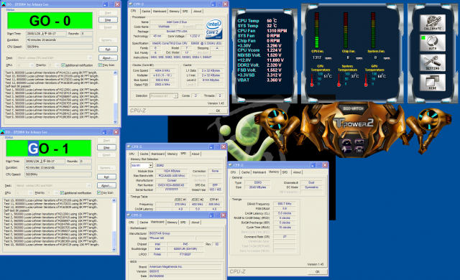Click the speedometer icon on T-Power2
The width and height of the screenshot is (460, 280).
click(347, 142)
